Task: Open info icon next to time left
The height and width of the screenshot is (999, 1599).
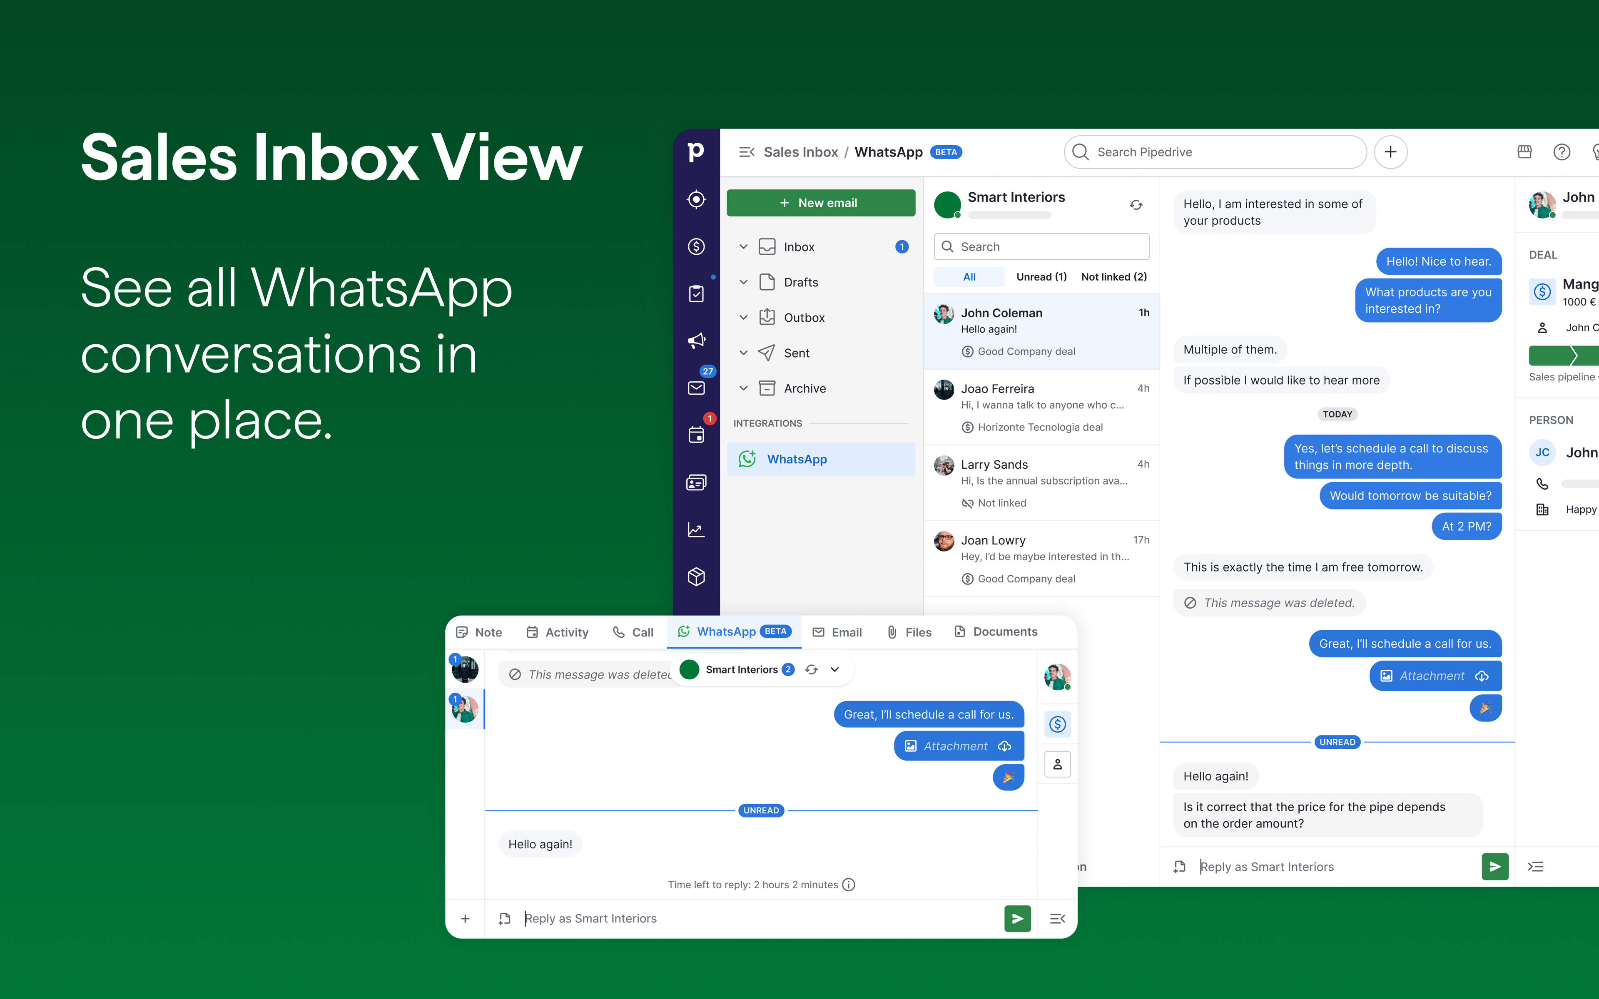Action: click(x=849, y=885)
